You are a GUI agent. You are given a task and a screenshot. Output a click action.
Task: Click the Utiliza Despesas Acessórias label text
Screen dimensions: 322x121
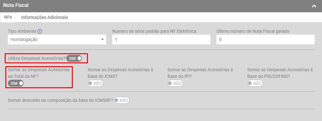(x=37, y=58)
